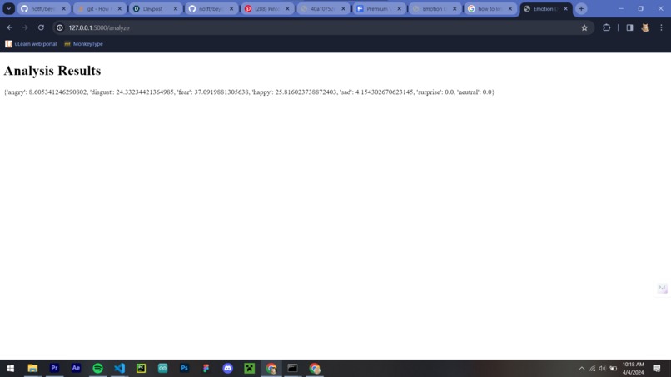Launch After Effects from the taskbar
This screenshot has height=377, width=671.
(x=76, y=368)
